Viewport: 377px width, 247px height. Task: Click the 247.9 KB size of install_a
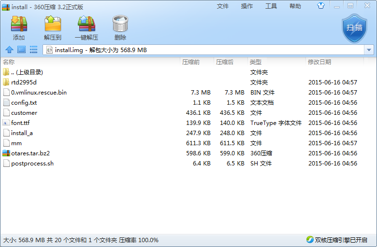click(x=198, y=133)
